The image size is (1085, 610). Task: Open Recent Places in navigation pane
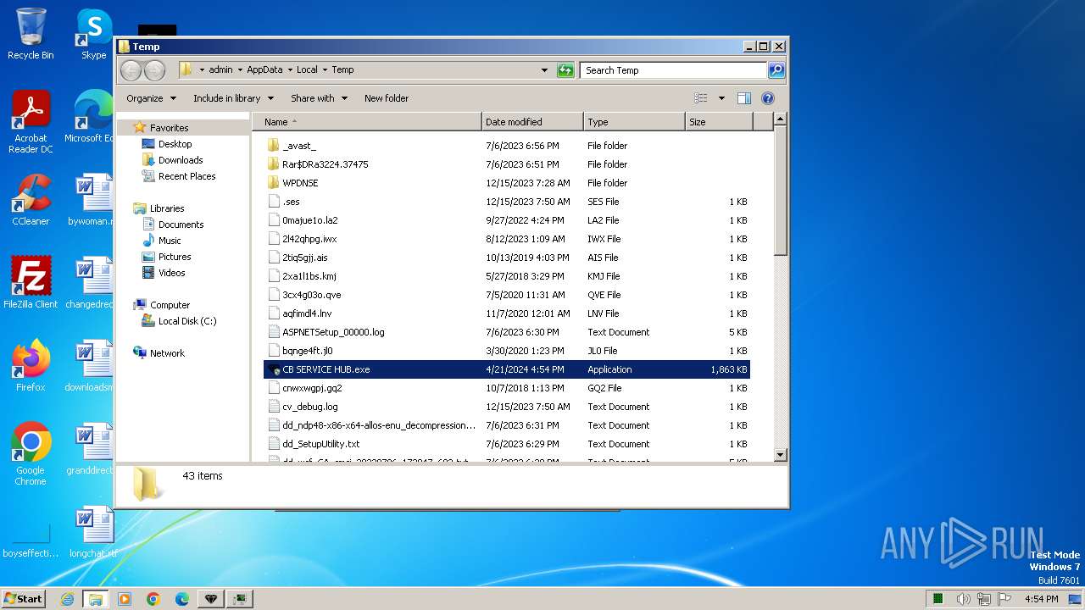pyautogui.click(x=186, y=176)
